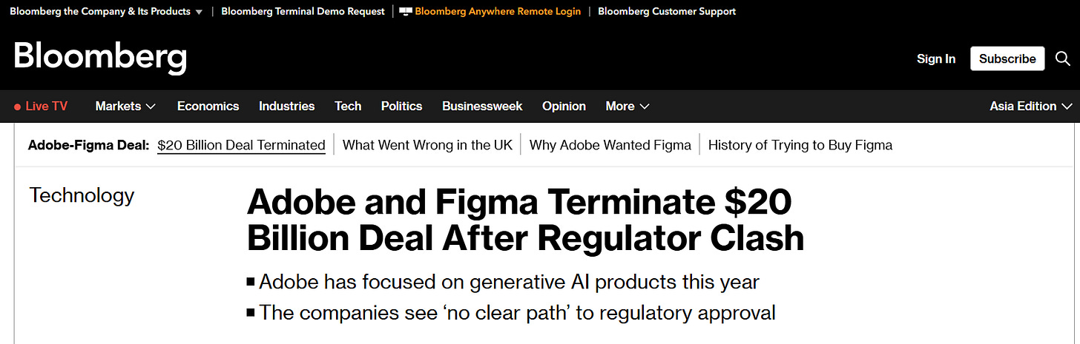Open the Markets dropdown menu
This screenshot has width=1080, height=344.
coord(125,107)
